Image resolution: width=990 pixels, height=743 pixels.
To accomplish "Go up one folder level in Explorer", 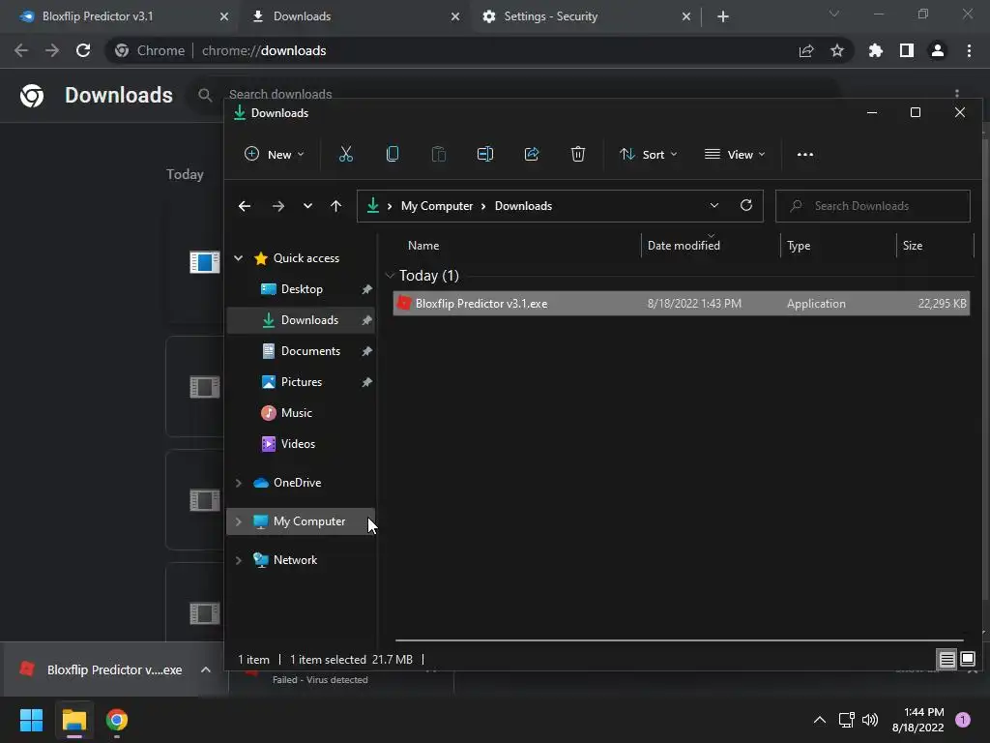I will [335, 206].
